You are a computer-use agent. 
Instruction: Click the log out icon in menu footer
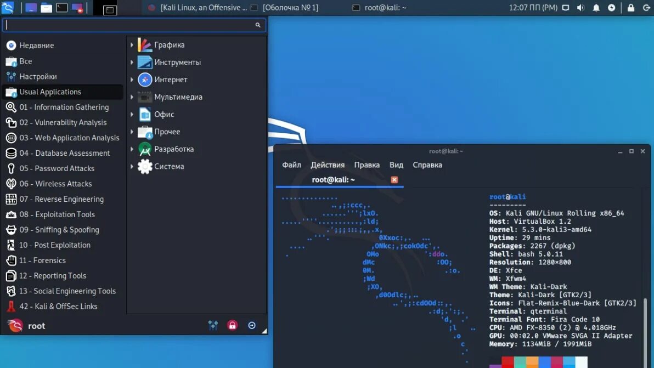click(x=252, y=325)
